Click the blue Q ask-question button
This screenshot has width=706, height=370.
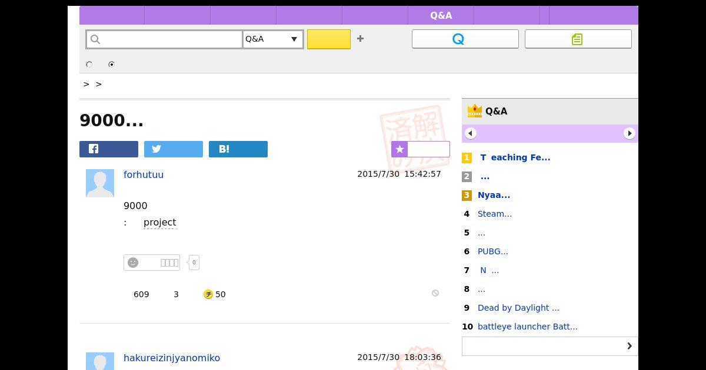coord(465,39)
